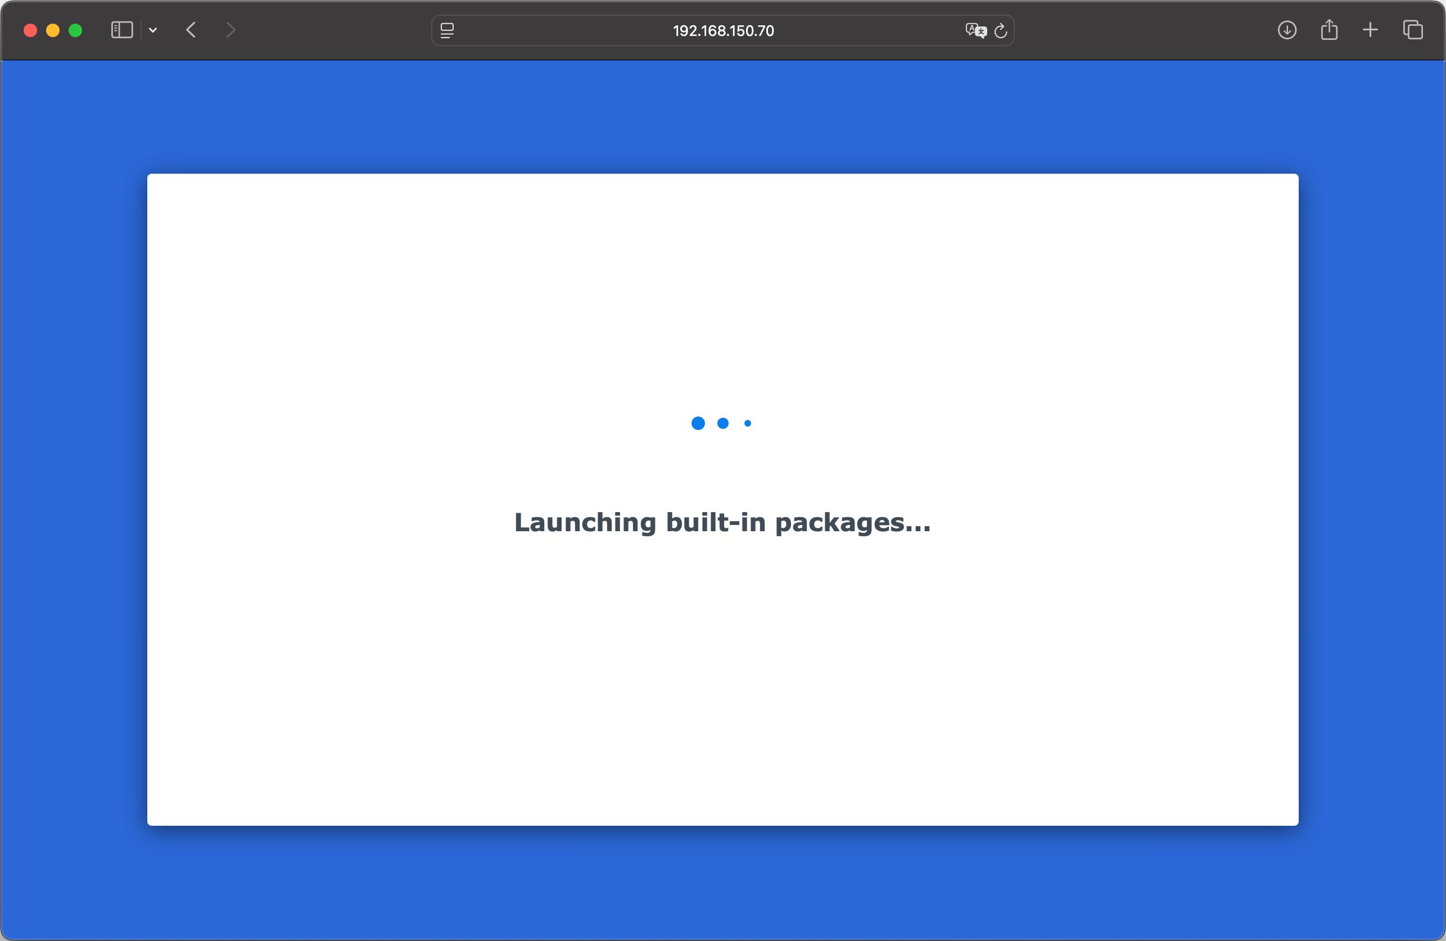Close the Safari window
The width and height of the screenshot is (1446, 941).
[30, 30]
